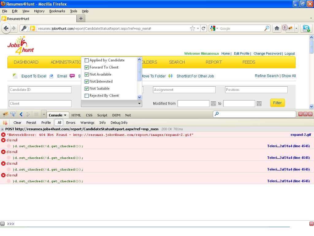This screenshot has width=314, height=236.
Task: Open the History menu
Action: 39,11
